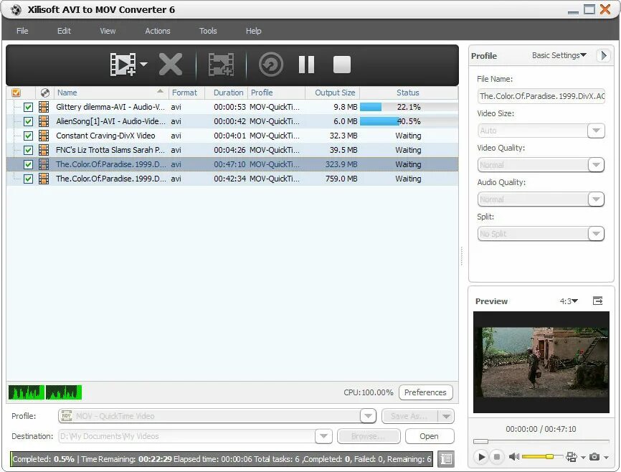Click the disc icon column header
The height and width of the screenshot is (472, 621).
pos(45,93)
